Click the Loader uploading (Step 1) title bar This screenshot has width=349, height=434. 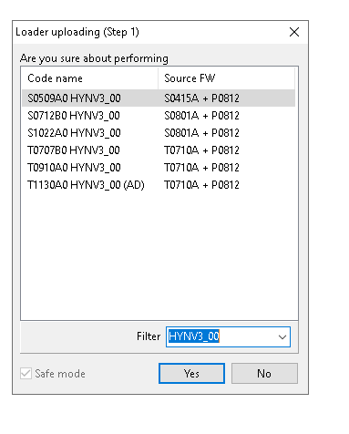point(149,32)
